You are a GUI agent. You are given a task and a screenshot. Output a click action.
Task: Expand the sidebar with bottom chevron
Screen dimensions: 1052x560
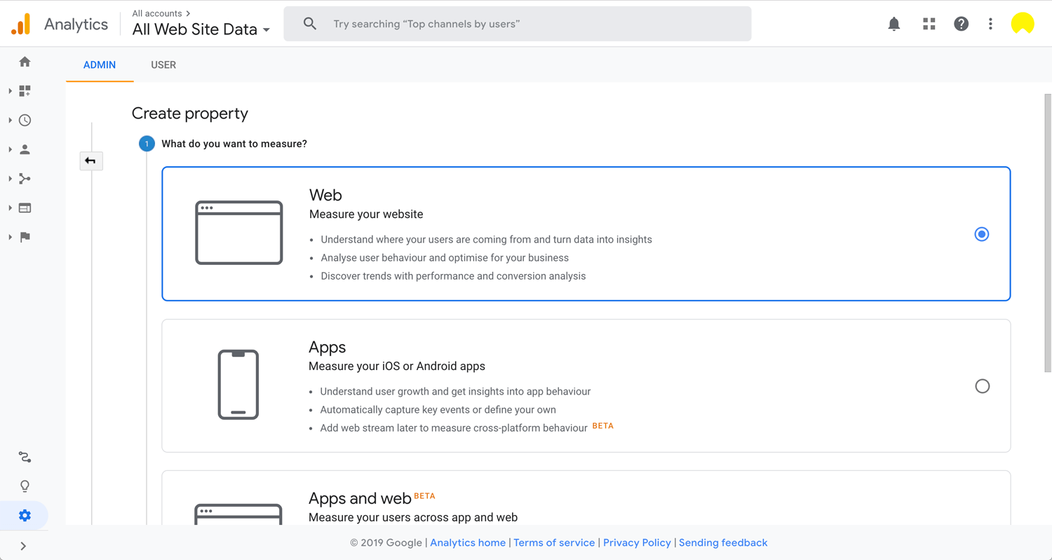pos(23,546)
